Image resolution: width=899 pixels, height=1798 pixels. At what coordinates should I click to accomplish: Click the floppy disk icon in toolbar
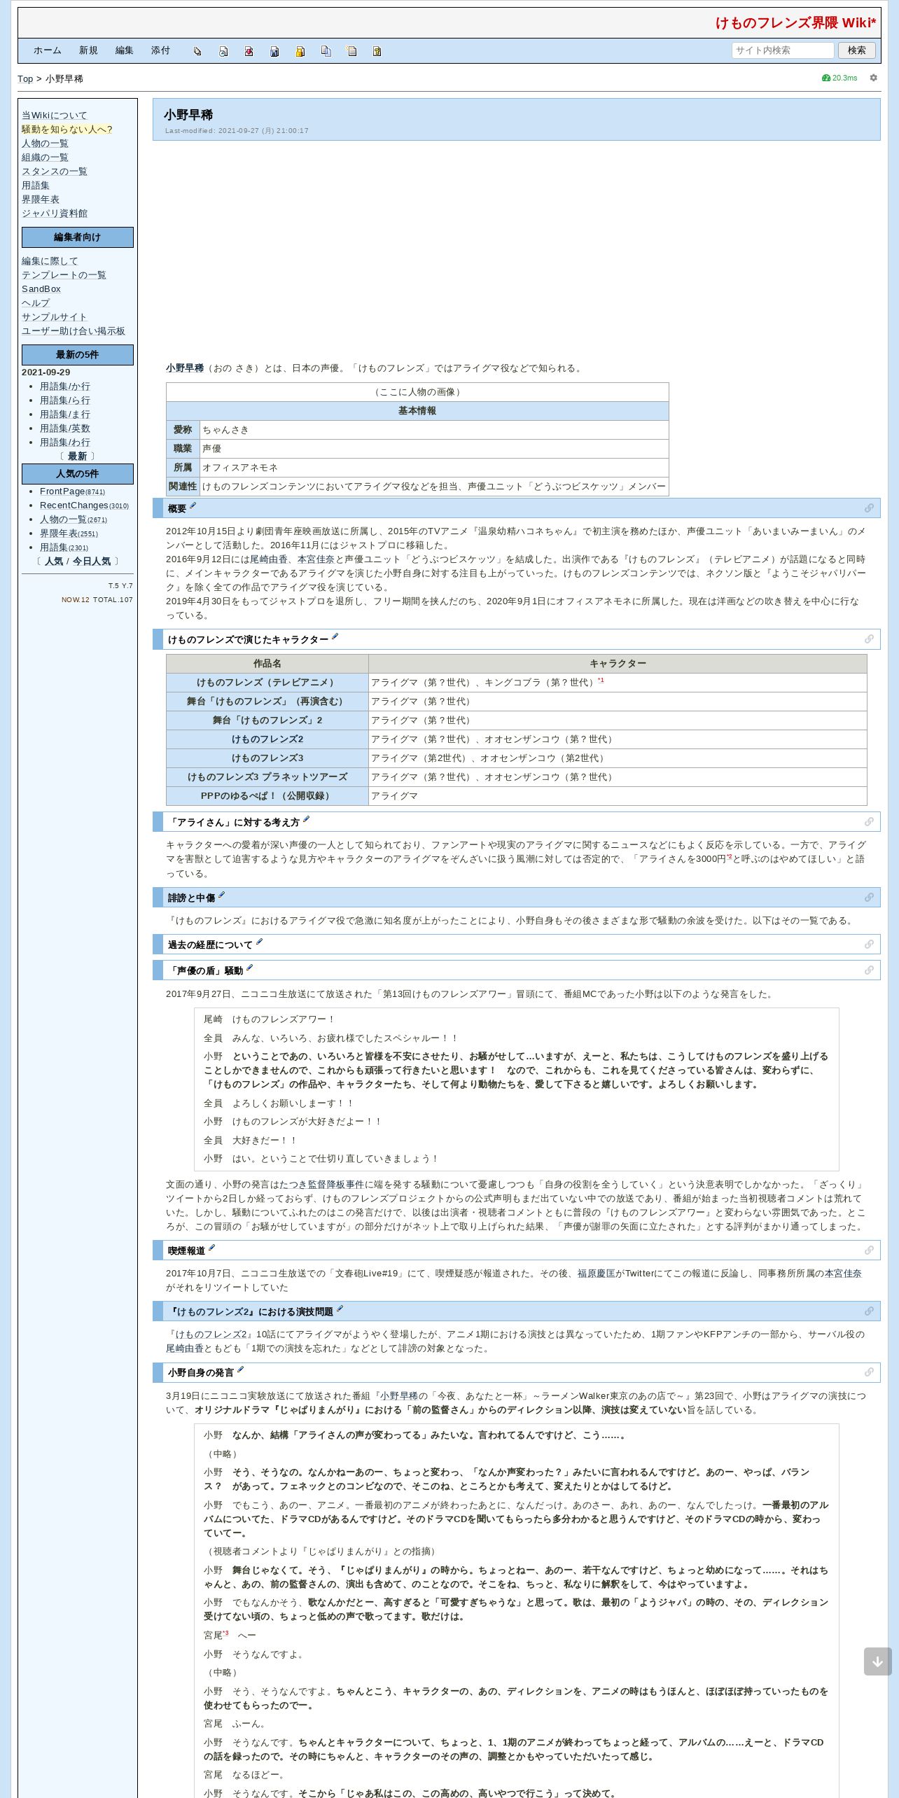(x=274, y=51)
